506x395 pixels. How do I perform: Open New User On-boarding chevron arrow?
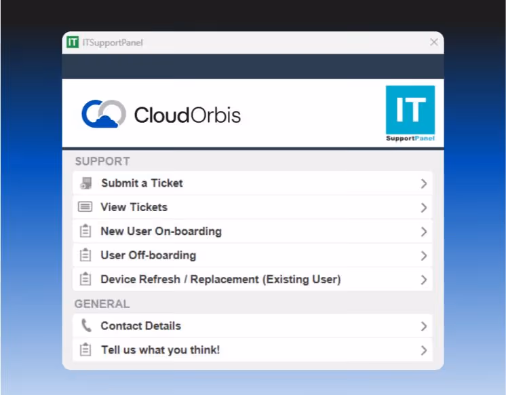point(424,231)
